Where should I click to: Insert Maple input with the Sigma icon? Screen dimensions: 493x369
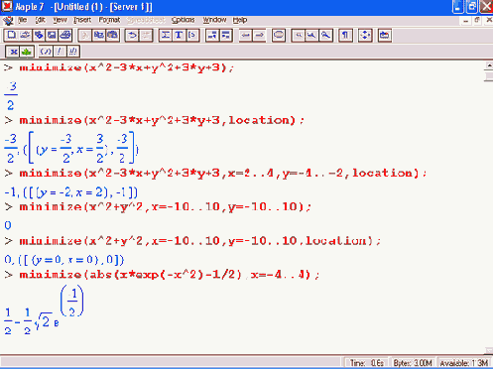point(166,35)
